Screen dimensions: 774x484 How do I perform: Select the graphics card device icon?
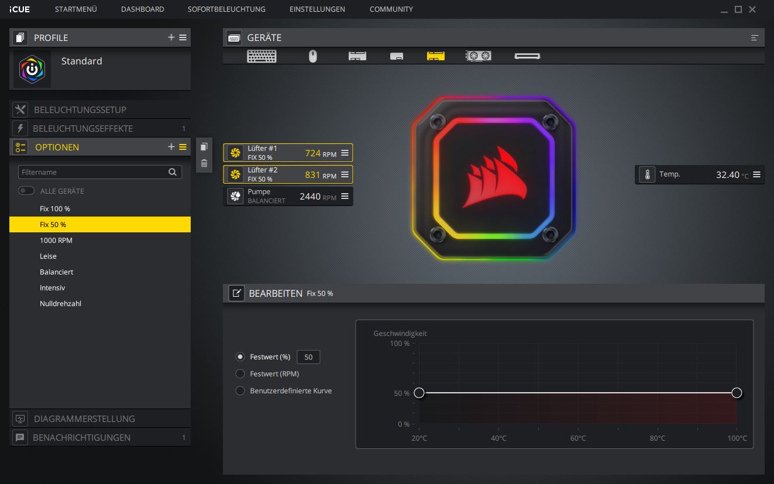(x=478, y=56)
